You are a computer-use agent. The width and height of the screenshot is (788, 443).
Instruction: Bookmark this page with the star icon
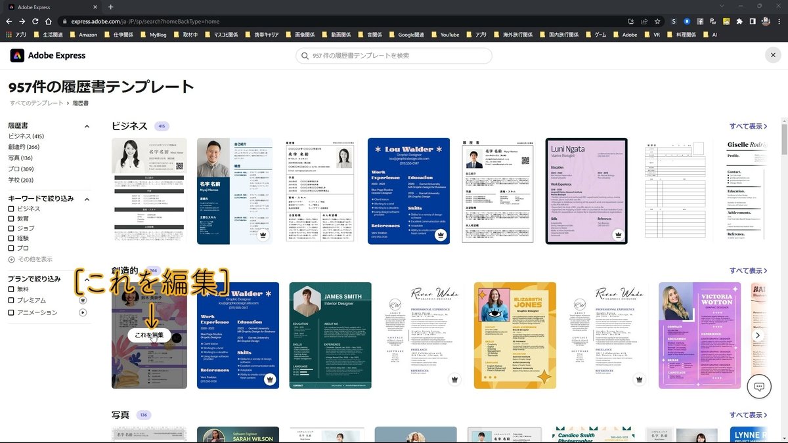point(657,21)
